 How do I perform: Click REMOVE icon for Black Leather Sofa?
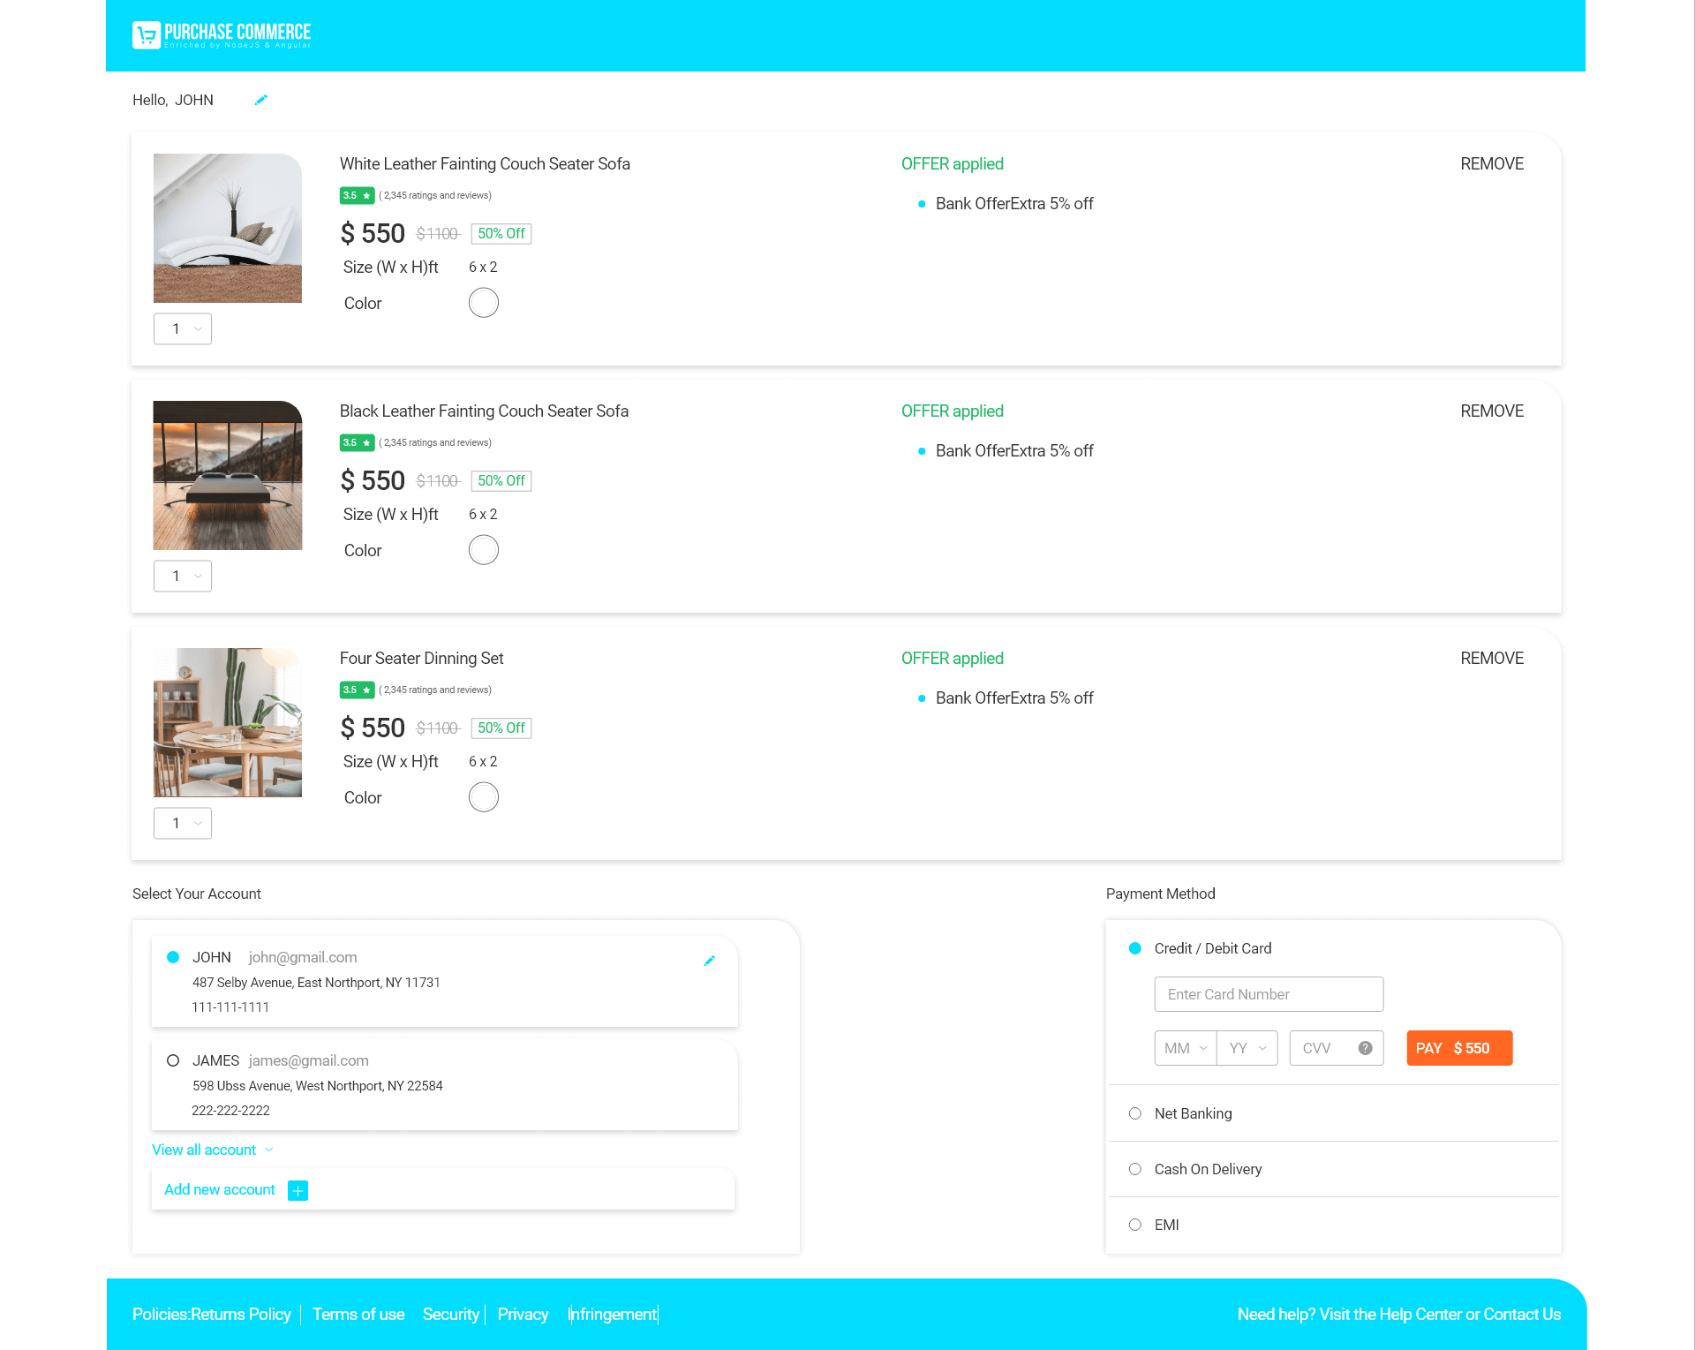point(1491,411)
